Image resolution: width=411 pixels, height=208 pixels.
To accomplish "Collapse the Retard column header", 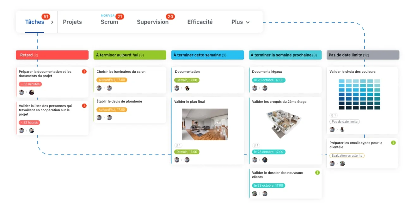I will (x=52, y=55).
